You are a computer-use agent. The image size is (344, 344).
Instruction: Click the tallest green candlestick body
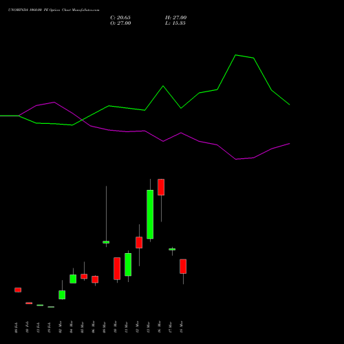[x=150, y=214]
